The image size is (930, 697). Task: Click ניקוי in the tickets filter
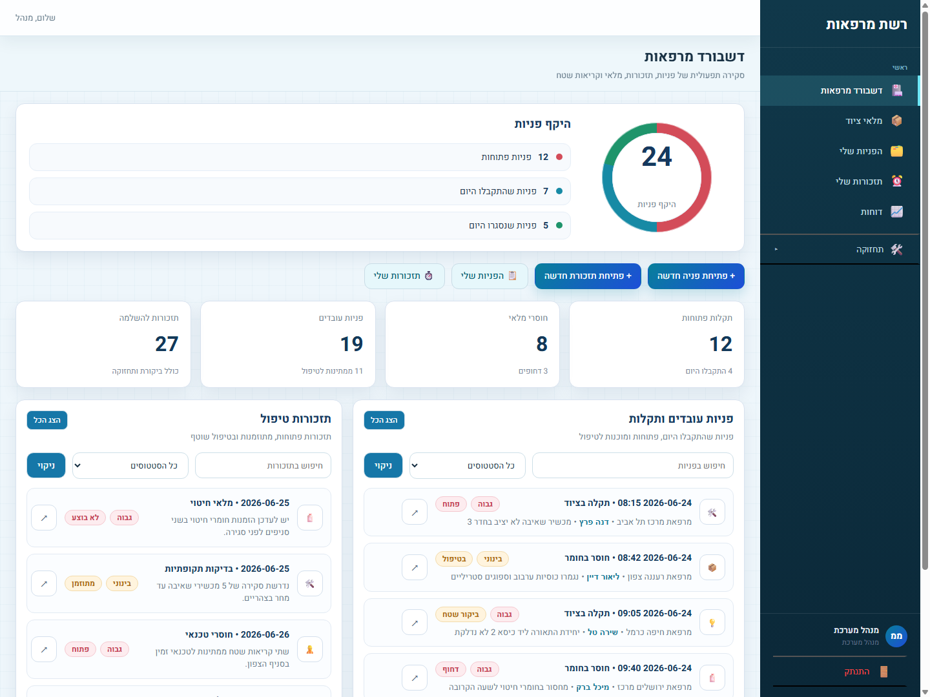[x=383, y=465]
